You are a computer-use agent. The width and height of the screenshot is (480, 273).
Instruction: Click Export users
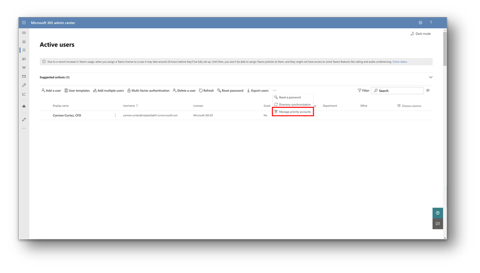(x=258, y=91)
